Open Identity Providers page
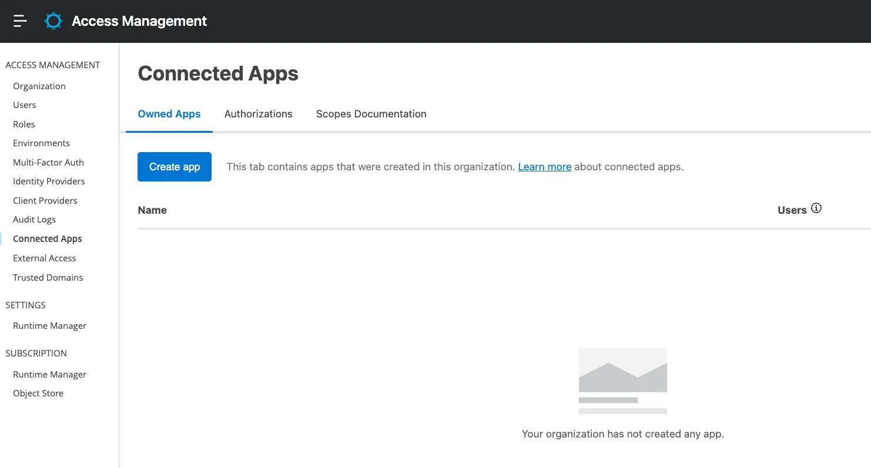 (49, 181)
